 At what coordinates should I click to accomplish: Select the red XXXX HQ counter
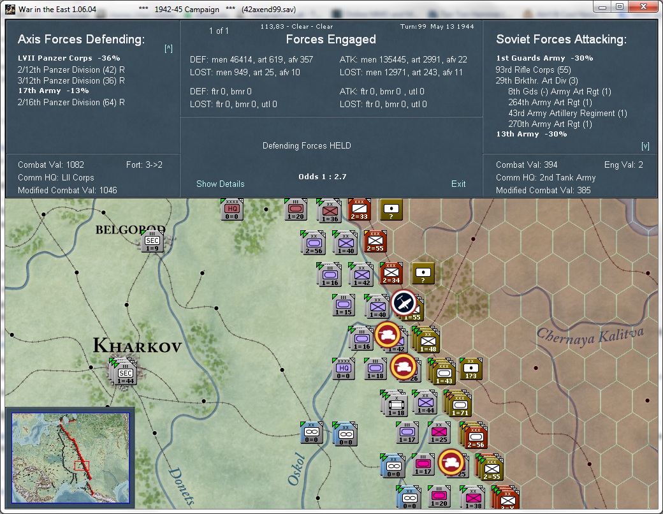(231, 209)
